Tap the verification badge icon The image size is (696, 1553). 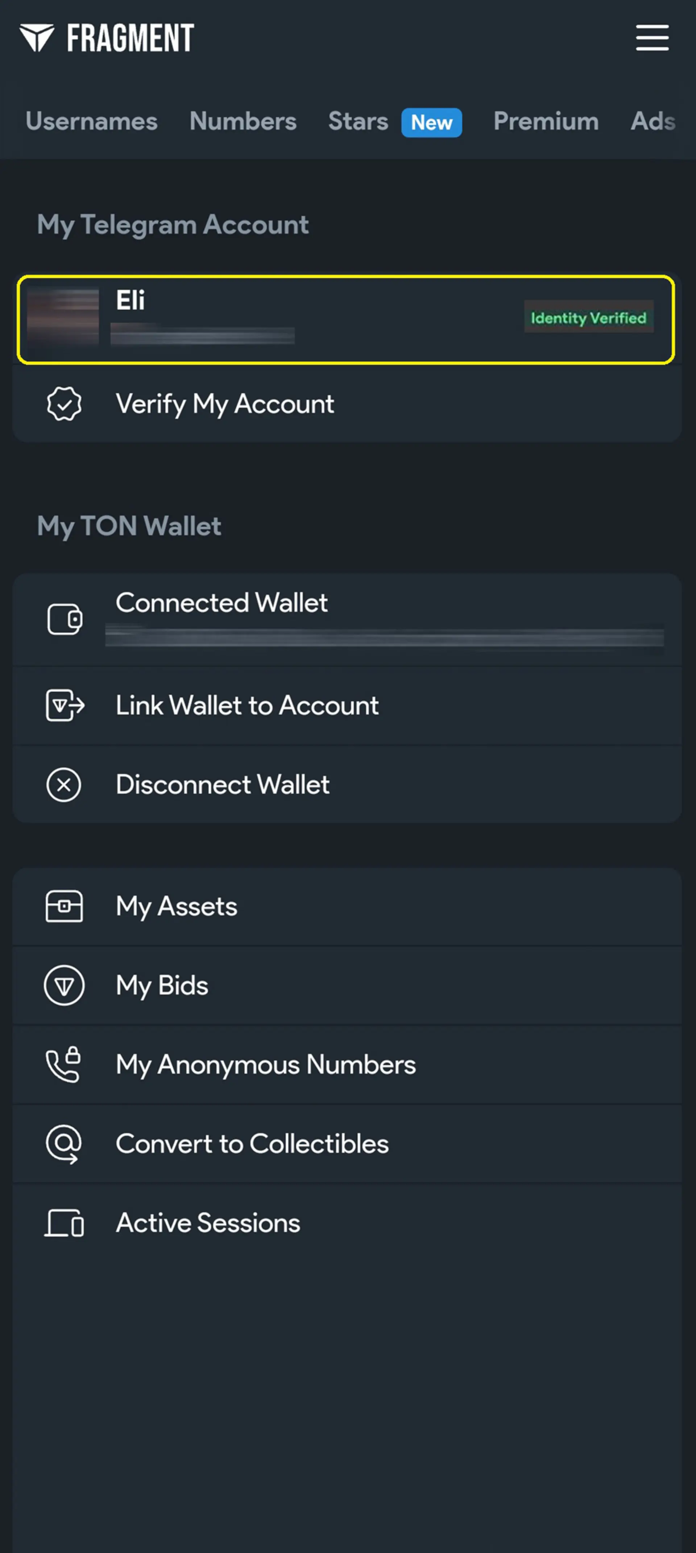[x=64, y=403]
